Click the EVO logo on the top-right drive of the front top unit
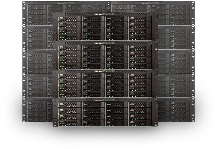Image resolution: width=217 pixels, height=149 pixels. (x=132, y=19)
